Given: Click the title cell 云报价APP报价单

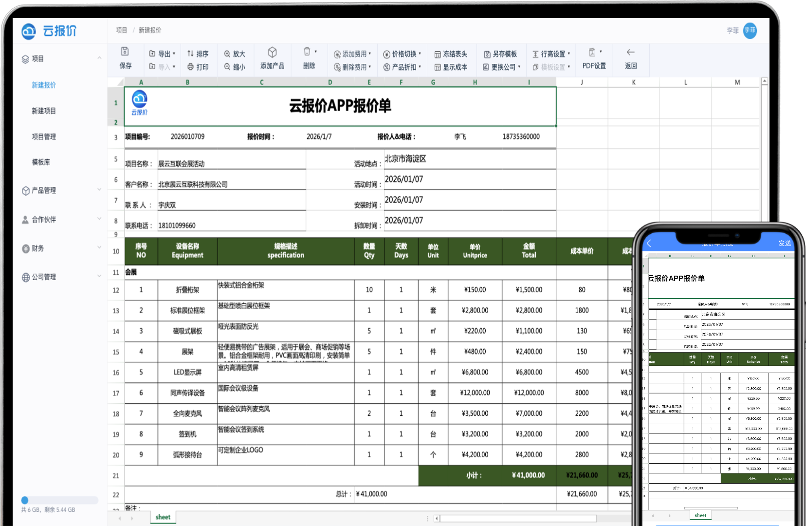Looking at the screenshot, I should pyautogui.click(x=340, y=106).
